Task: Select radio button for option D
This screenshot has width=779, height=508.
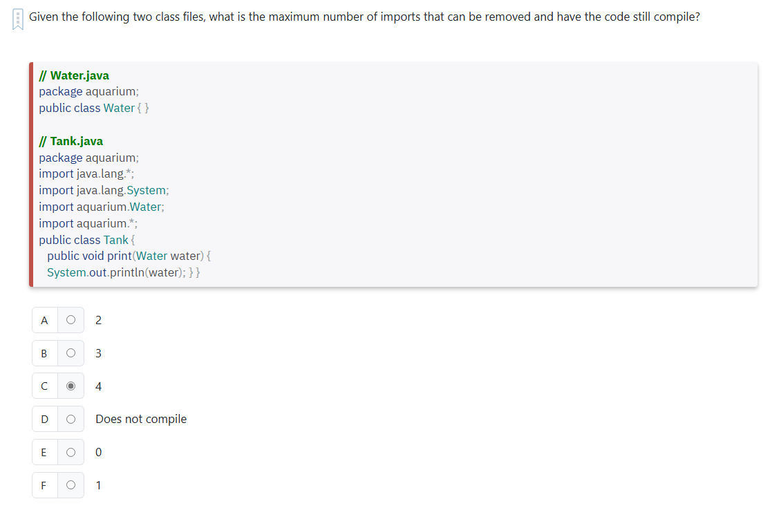Action: coord(70,419)
